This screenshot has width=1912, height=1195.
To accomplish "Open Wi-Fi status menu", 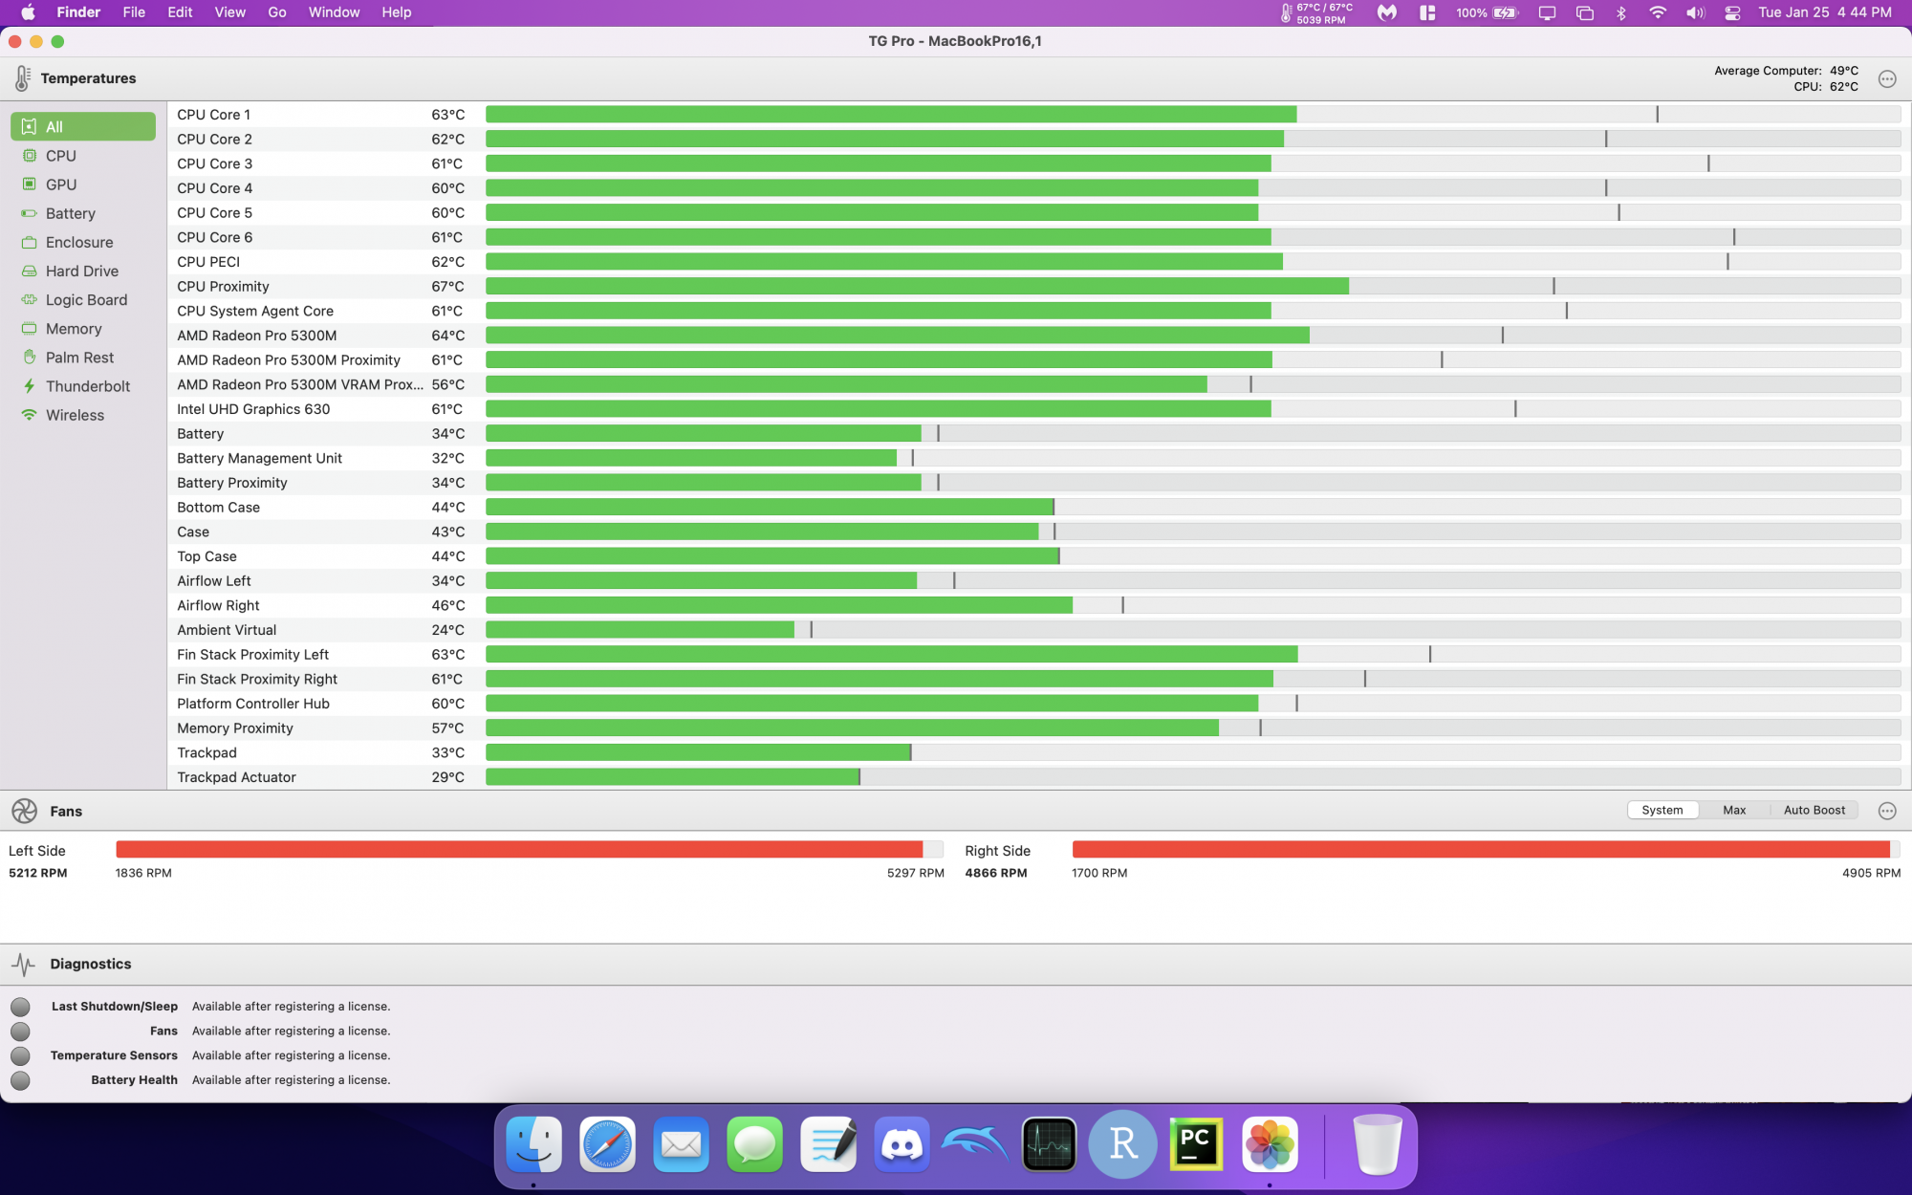I will click(x=1658, y=12).
